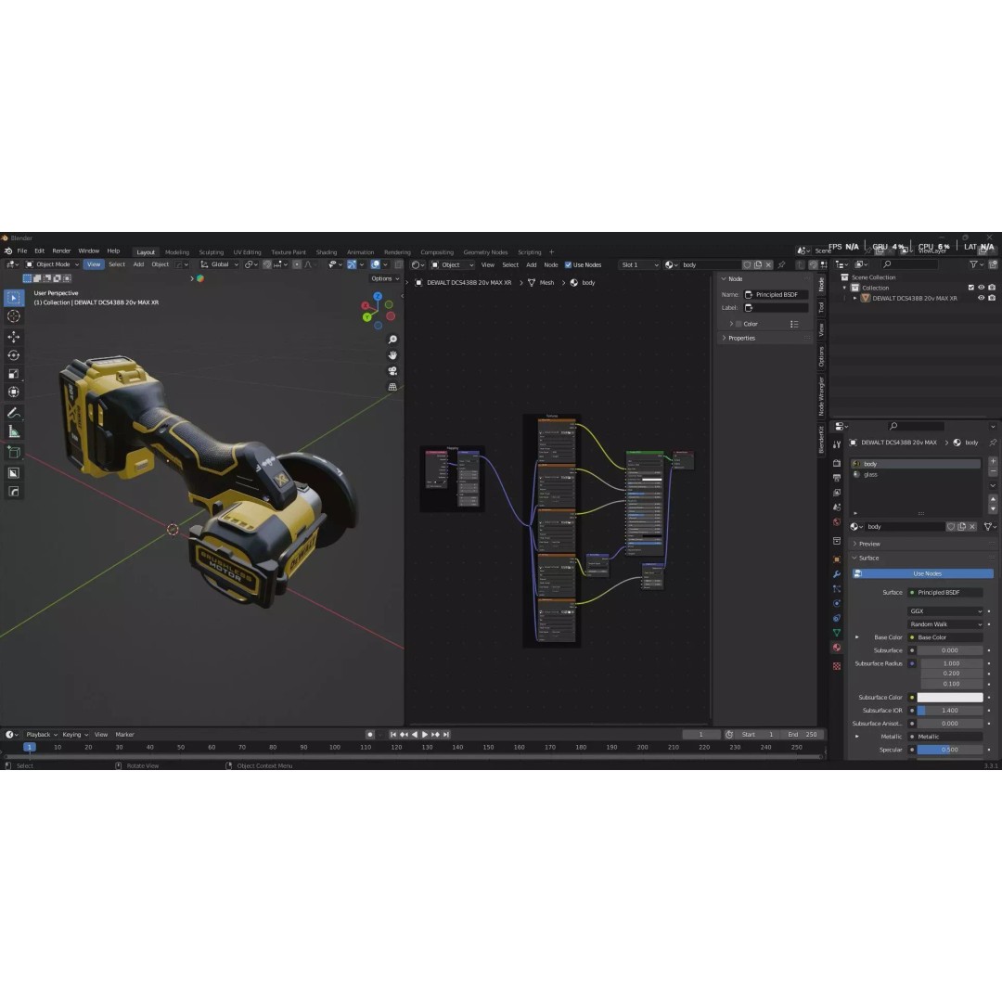The height and width of the screenshot is (1002, 1002).
Task: Activate the Scale tool
Action: pyautogui.click(x=13, y=374)
